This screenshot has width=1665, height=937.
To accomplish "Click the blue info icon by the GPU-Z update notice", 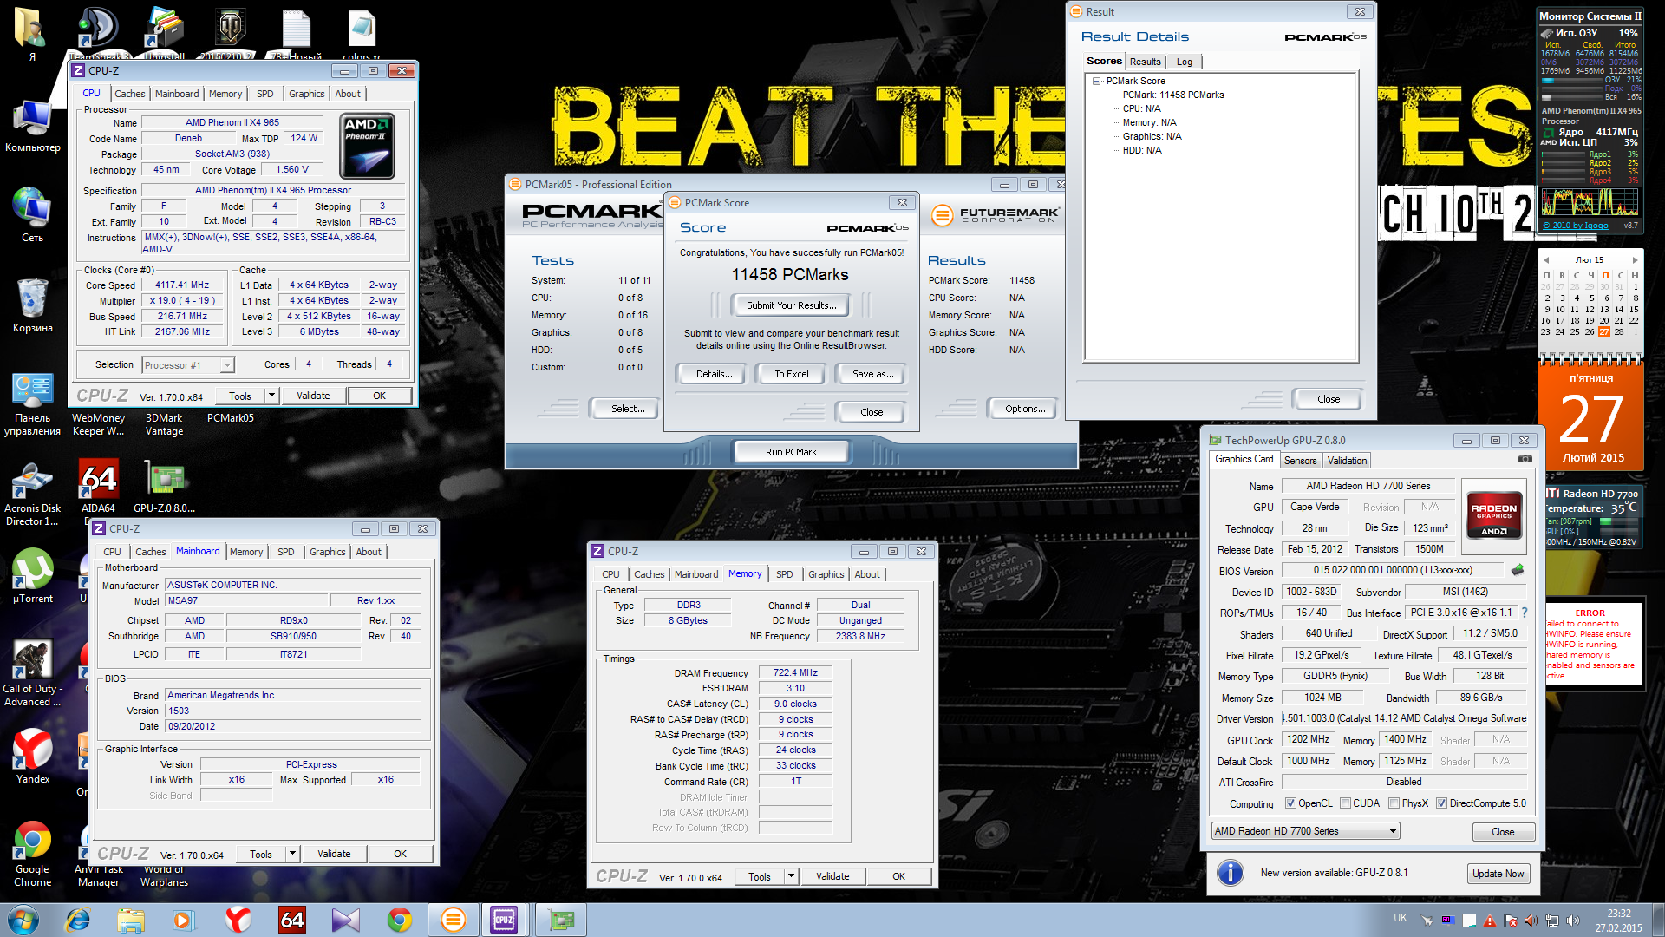I will tap(1231, 873).
